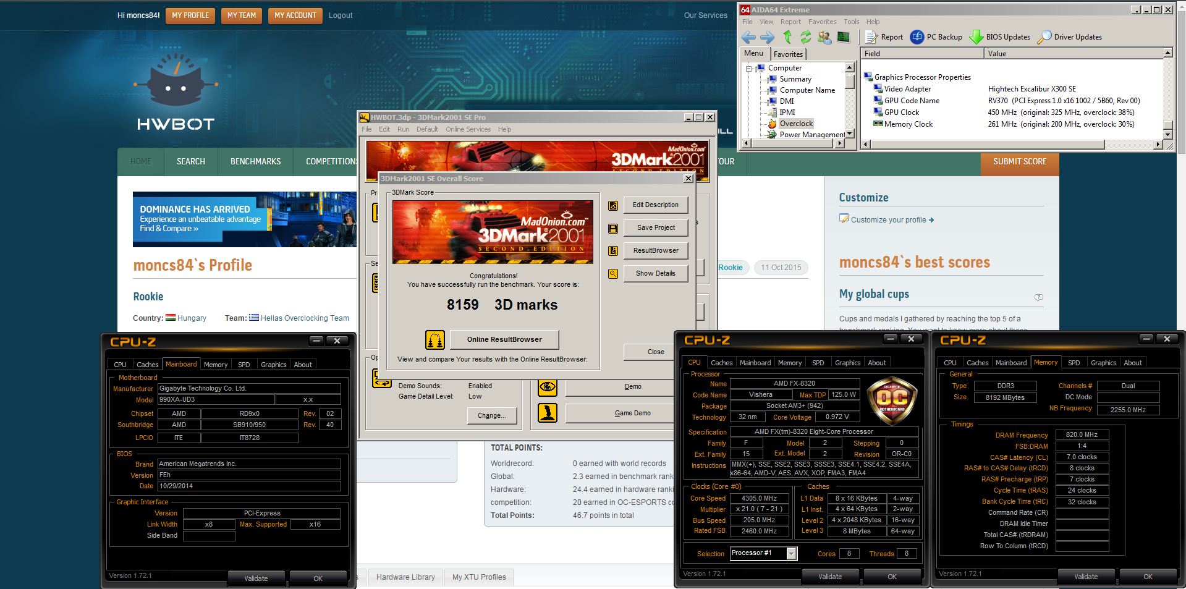Click AIDA64 value pane horizontal scroll right arrow

tap(1158, 145)
